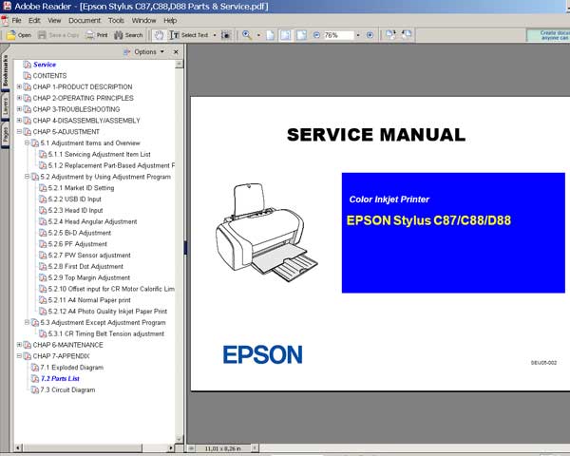Toggle Fit Width view icon
This screenshot has height=456, width=570.
pyautogui.click(x=301, y=35)
